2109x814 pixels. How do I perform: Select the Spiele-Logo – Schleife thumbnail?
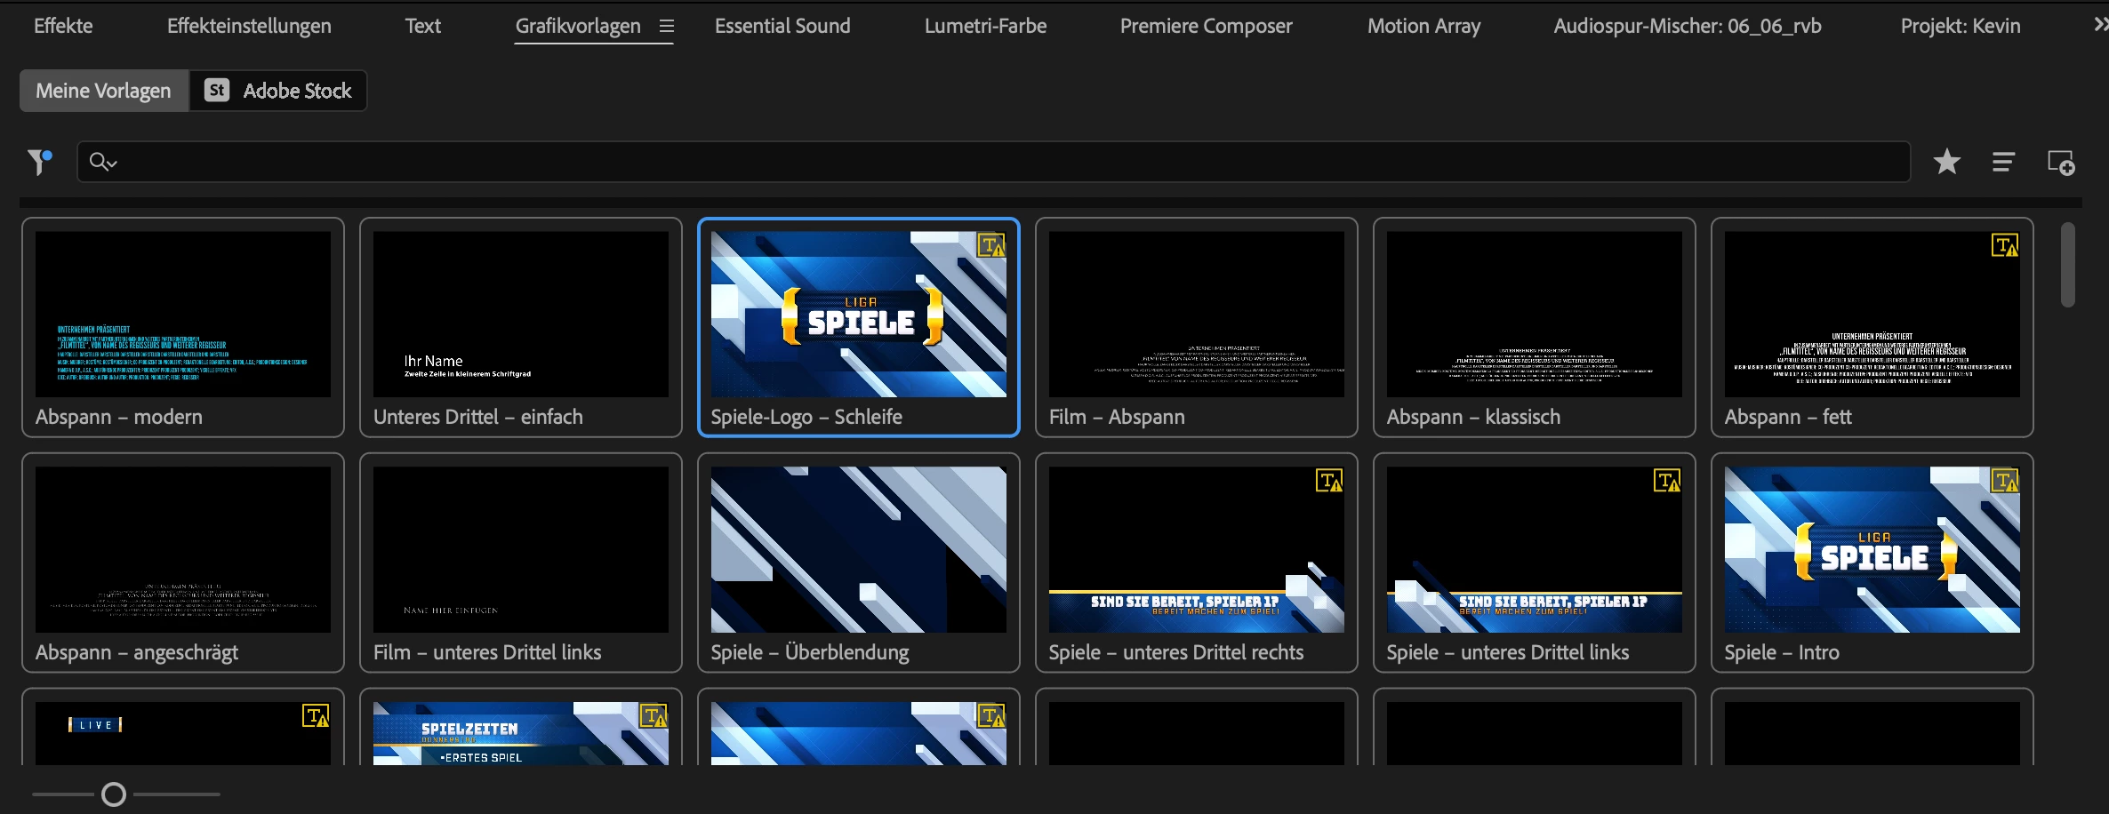[x=859, y=315]
